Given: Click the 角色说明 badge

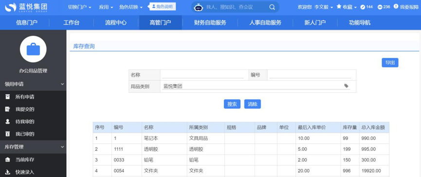Looking at the screenshot, I should (162, 6).
